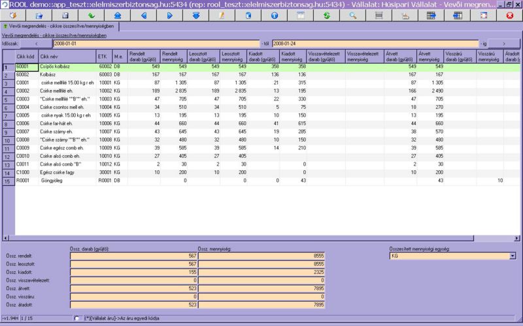
Task: Click the start date field 2008-01-01
Action: coord(157,43)
